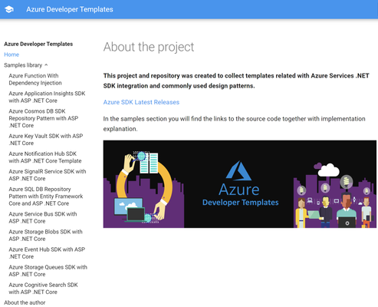Click the graduation cap logo icon
The height and width of the screenshot is (307, 378).
[x=9, y=9]
